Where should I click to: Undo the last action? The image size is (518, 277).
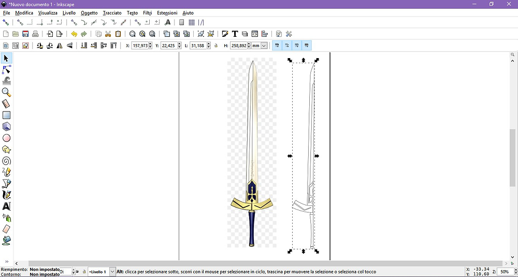click(74, 34)
